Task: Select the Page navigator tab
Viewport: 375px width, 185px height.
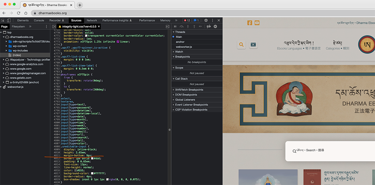Action: pos(4,27)
